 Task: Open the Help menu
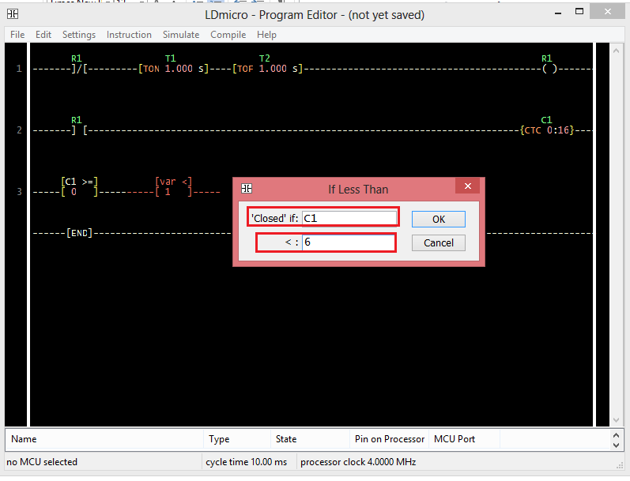[266, 35]
